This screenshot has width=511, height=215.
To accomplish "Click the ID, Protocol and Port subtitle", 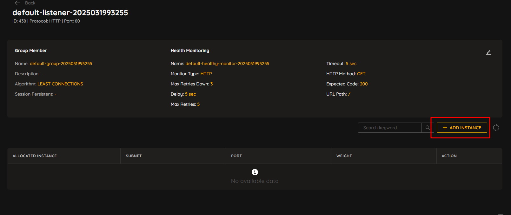I will click(46, 21).
